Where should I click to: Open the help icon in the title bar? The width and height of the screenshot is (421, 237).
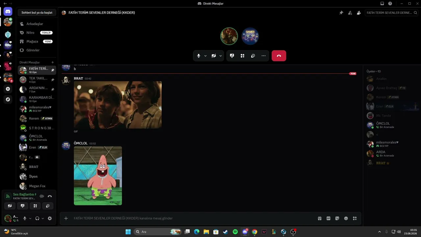click(390, 3)
